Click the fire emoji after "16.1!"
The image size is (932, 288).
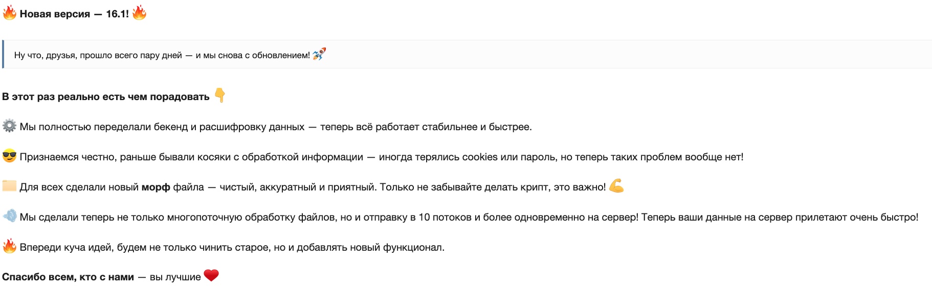point(139,13)
